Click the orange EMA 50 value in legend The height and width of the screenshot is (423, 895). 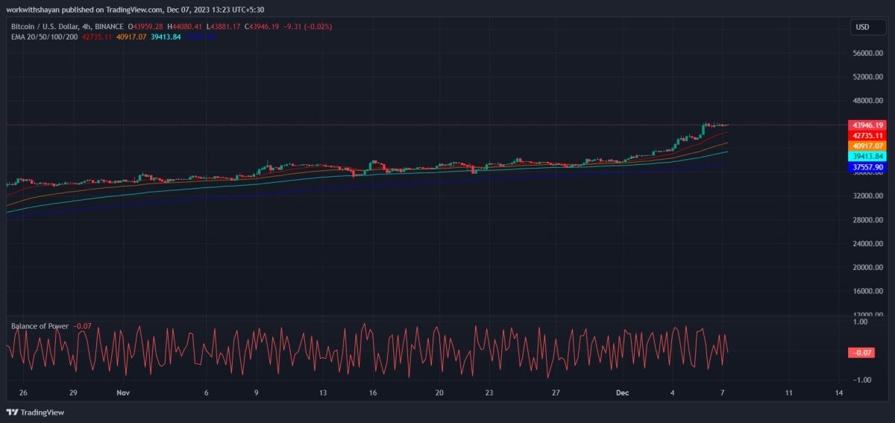131,36
